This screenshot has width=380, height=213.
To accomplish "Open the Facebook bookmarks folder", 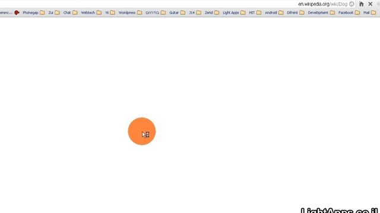I will pos(349,12).
